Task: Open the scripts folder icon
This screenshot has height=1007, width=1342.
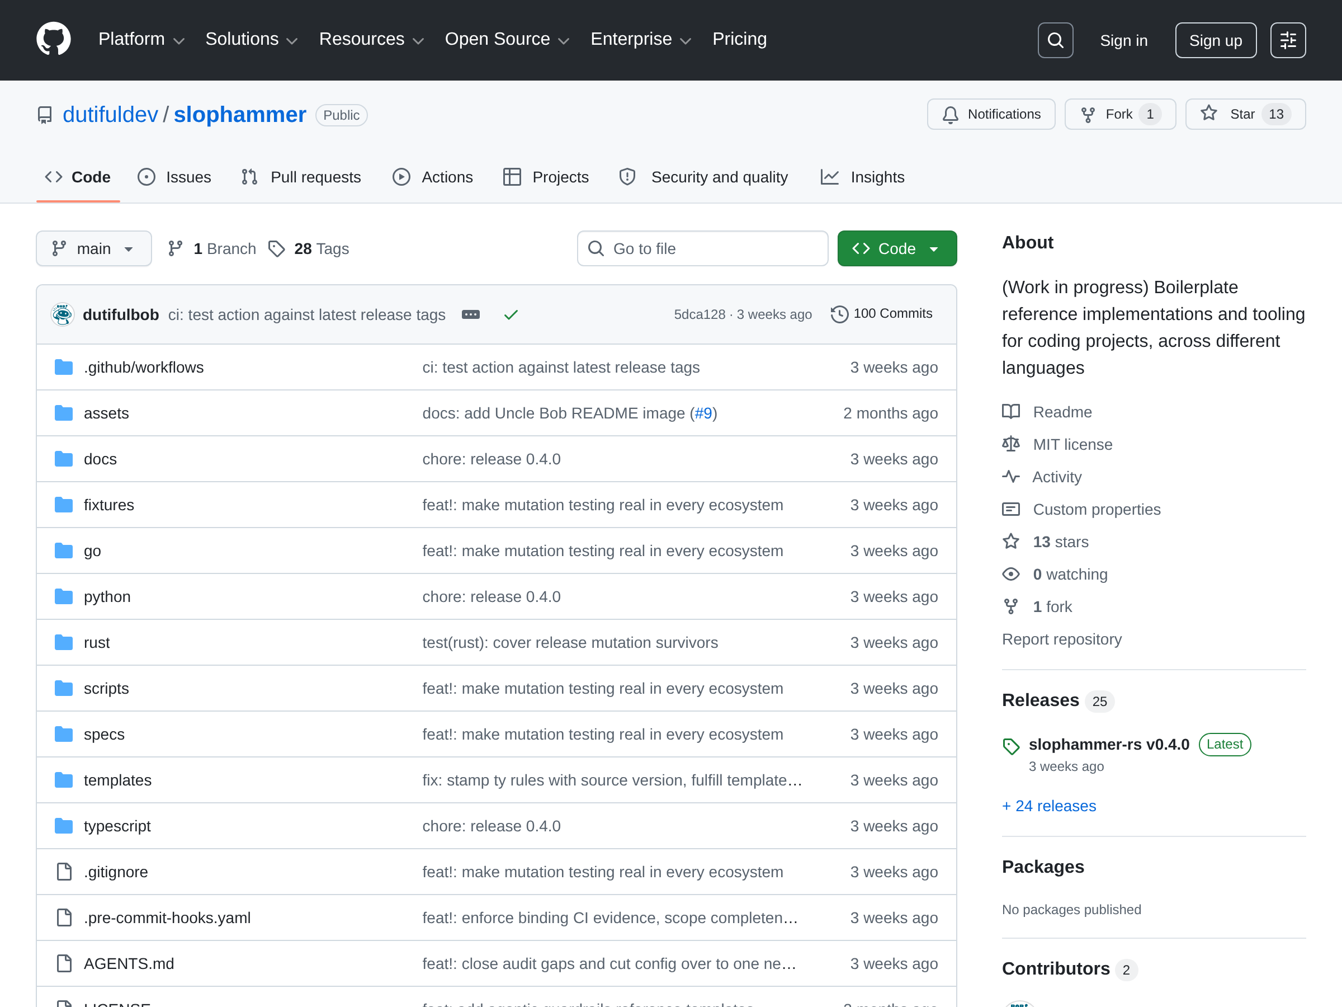Action: (64, 688)
